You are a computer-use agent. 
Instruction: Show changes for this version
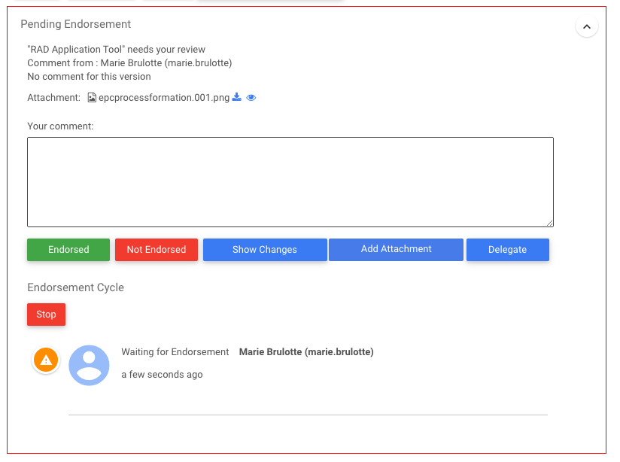click(265, 250)
